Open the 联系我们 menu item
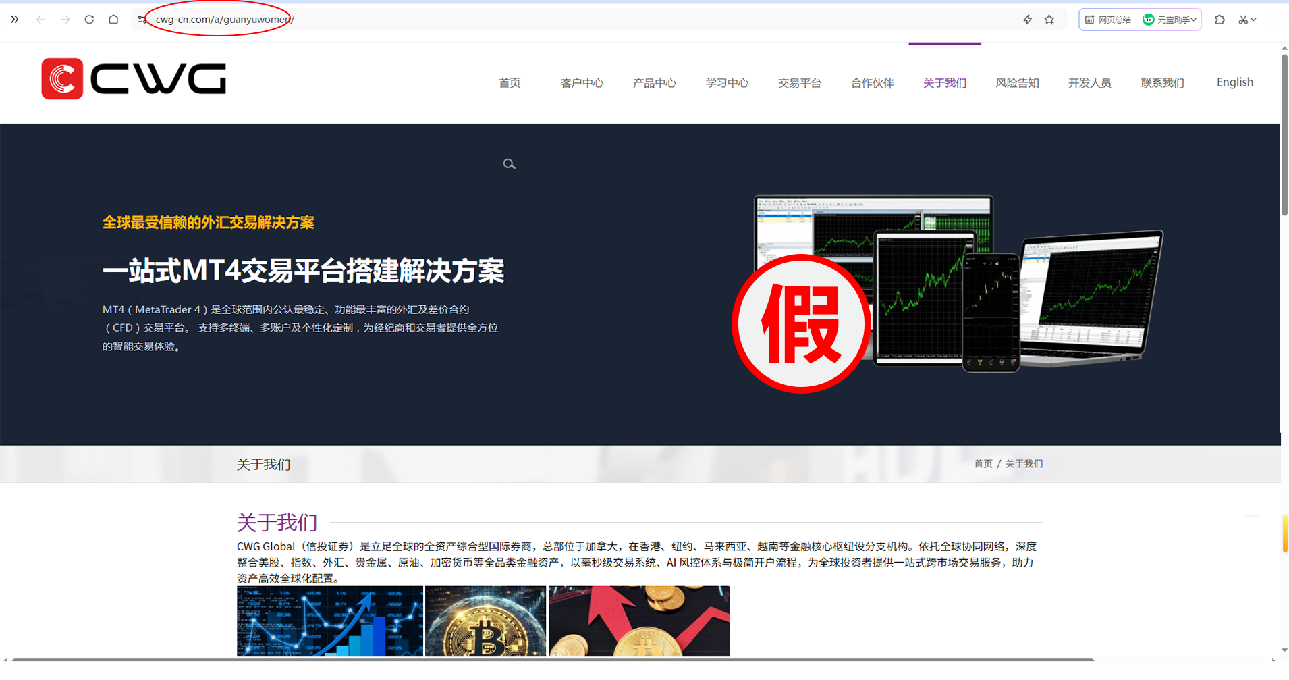Screen dimensions: 1289x680 (1162, 83)
